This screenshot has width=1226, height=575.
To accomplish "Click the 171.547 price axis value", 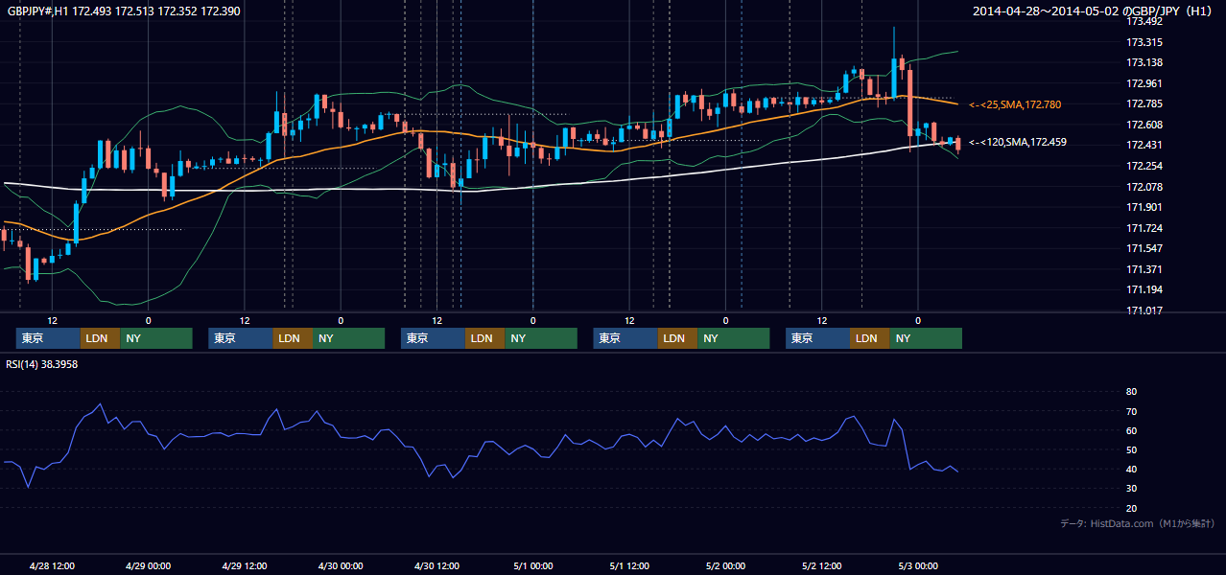I will 1143,248.
